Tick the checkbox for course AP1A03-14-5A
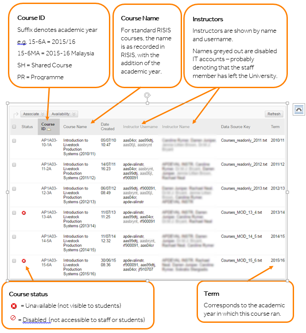This screenshot has height=333, width=306. pyautogui.click(x=14, y=237)
